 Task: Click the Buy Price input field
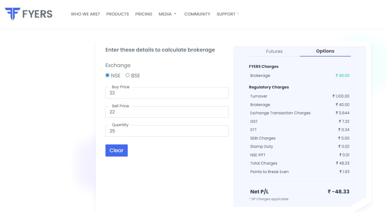coord(167,93)
